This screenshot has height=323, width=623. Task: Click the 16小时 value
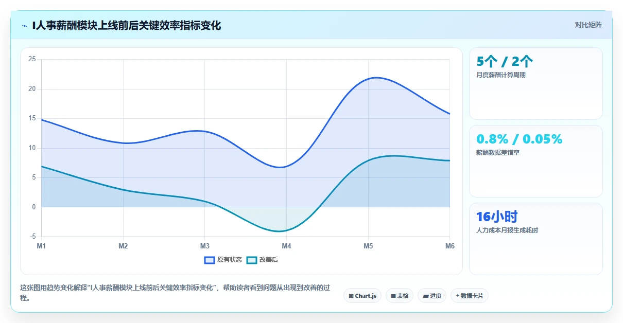click(497, 217)
